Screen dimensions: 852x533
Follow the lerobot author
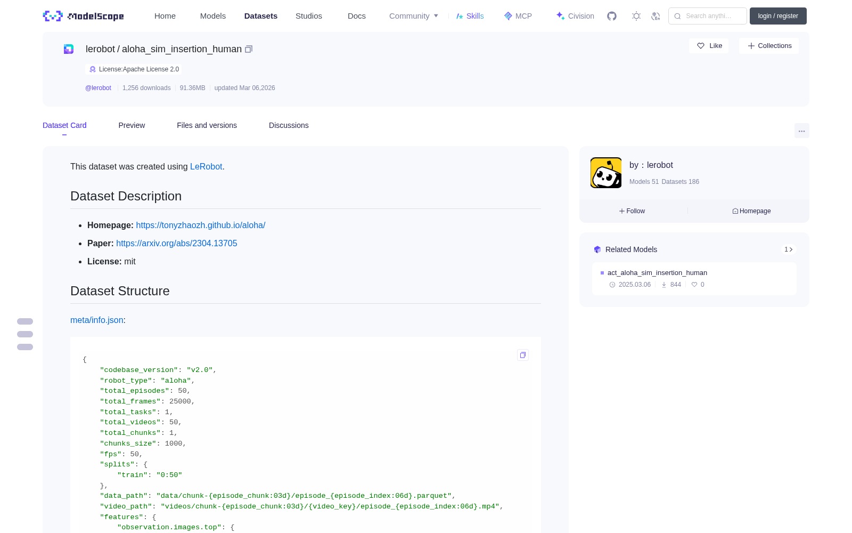click(x=632, y=211)
